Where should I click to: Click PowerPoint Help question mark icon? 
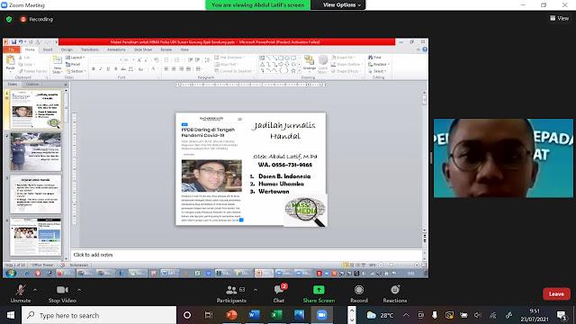(x=425, y=49)
